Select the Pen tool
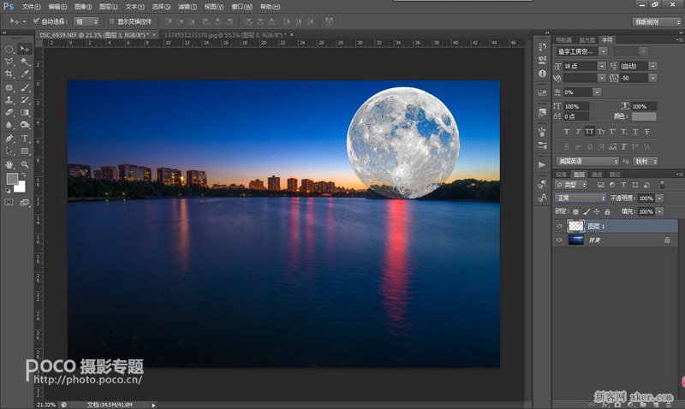The height and width of the screenshot is (409, 685). pyautogui.click(x=9, y=139)
